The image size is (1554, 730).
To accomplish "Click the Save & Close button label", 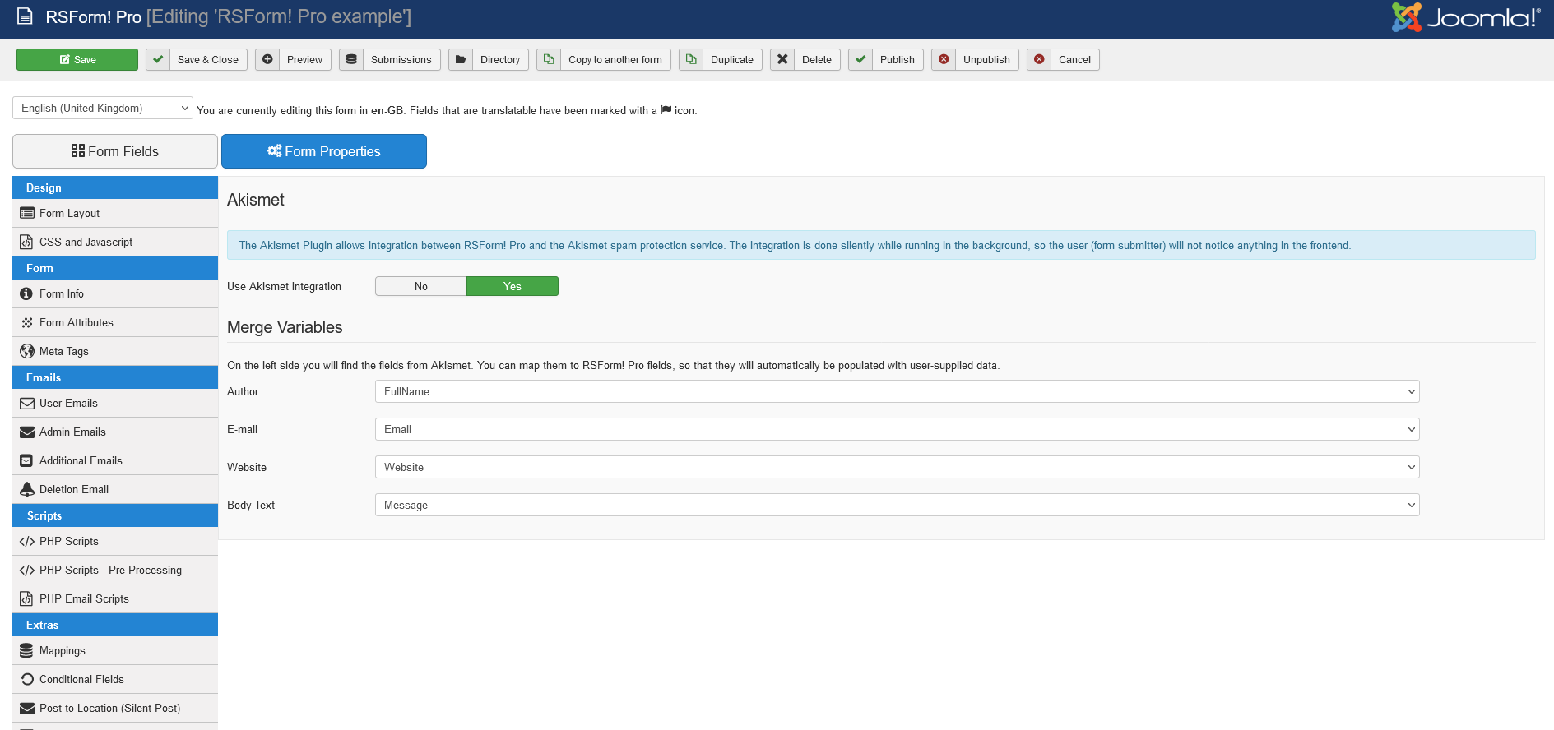I will click(x=208, y=60).
